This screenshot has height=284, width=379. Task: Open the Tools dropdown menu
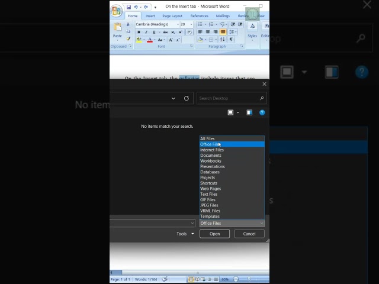185,234
